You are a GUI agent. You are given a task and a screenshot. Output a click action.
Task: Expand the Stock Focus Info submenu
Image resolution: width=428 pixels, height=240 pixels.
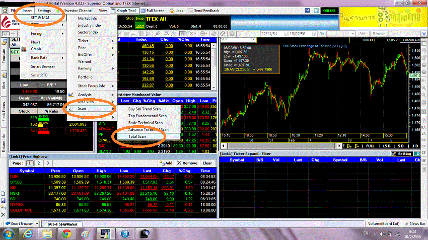click(x=92, y=86)
